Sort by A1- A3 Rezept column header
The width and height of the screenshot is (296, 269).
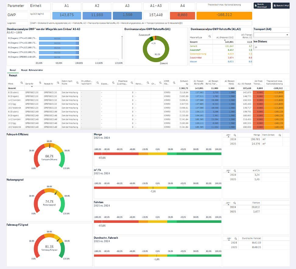[x=244, y=84]
